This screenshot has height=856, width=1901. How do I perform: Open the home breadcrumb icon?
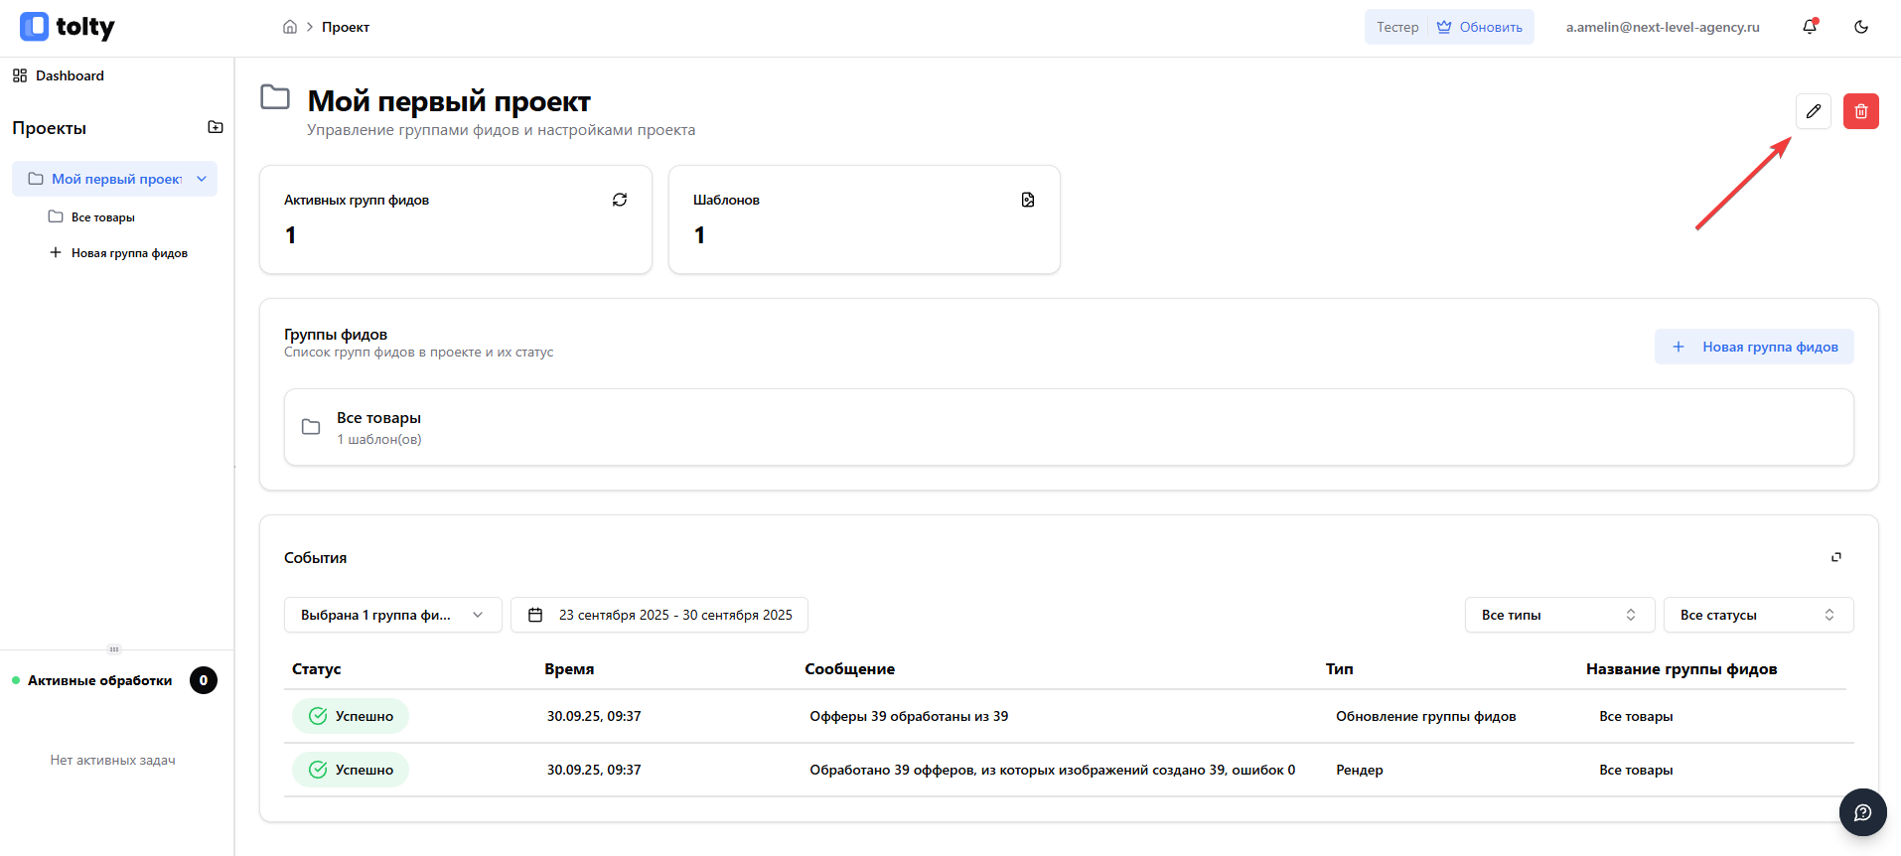(x=290, y=27)
